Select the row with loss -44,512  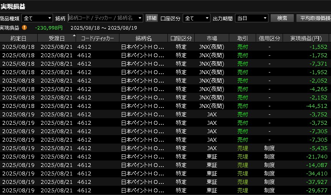[x=165, y=106]
